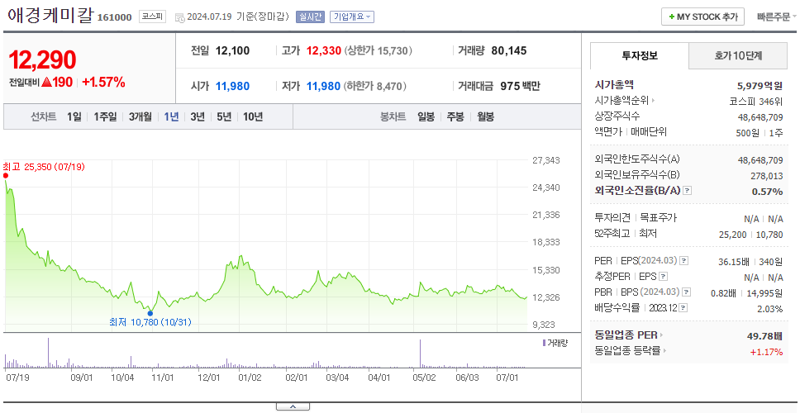
Task: Show the 주봉 candlestick chart
Action: coord(455,116)
